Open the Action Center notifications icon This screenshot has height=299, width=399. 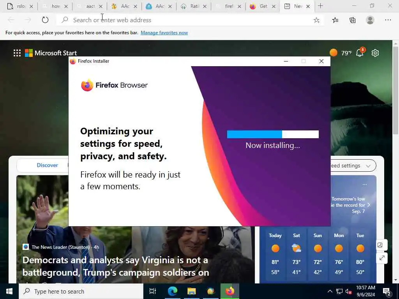point(387,292)
